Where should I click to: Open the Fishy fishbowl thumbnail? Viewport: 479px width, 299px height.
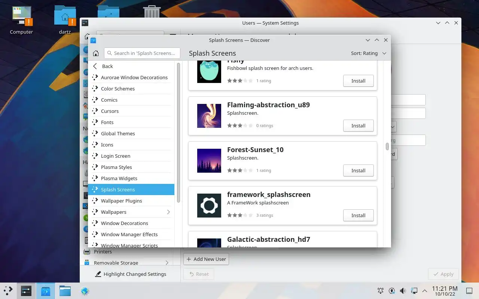[209, 71]
